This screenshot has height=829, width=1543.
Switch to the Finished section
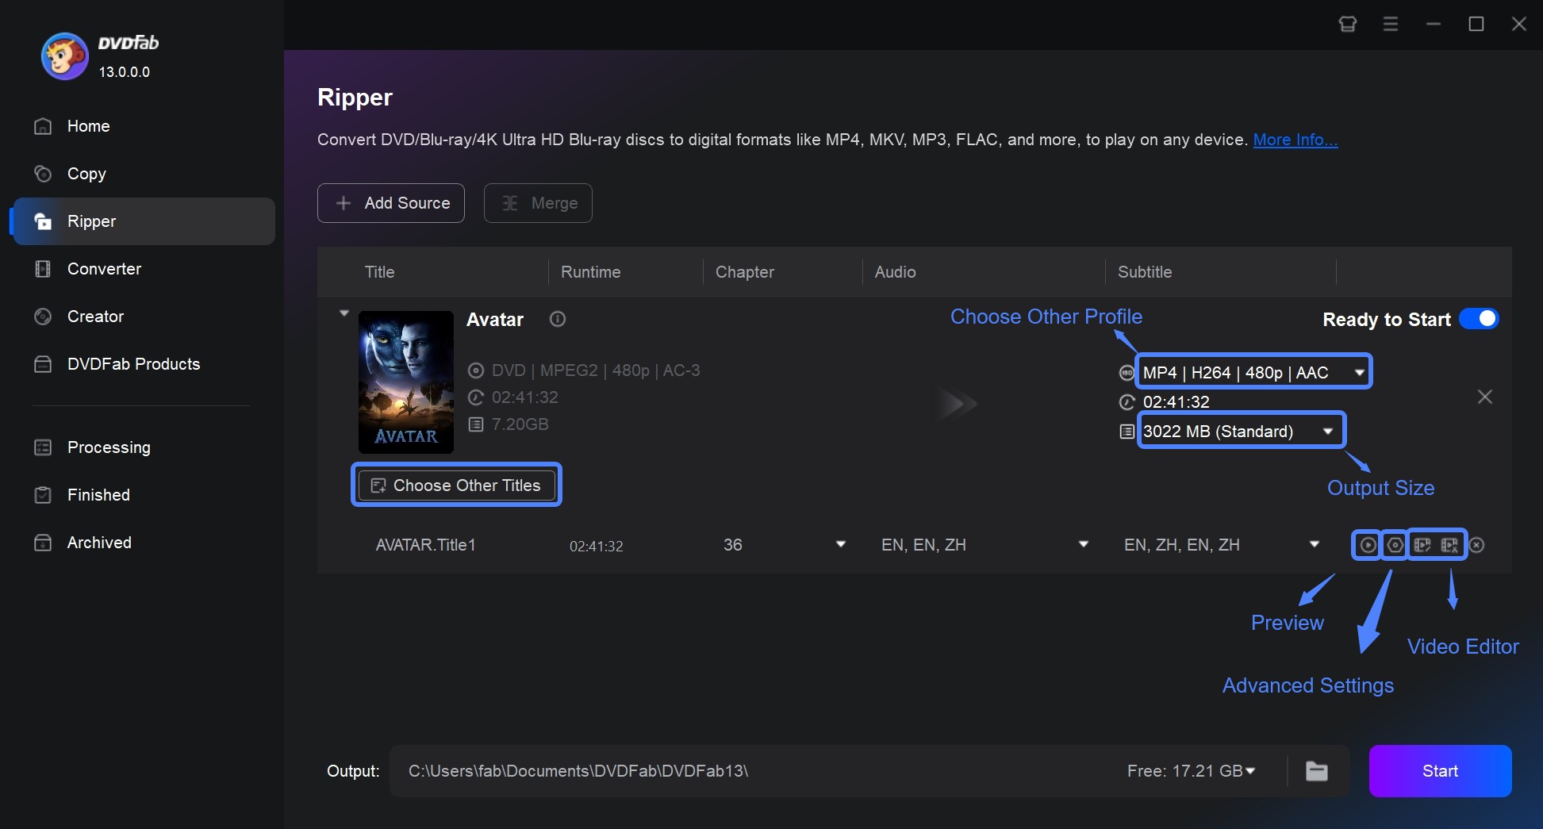click(x=98, y=494)
